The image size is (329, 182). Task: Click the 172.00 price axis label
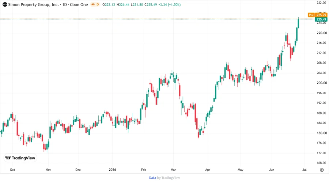coord(322,153)
